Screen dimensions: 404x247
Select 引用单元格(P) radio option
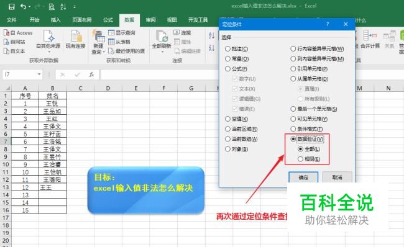pyautogui.click(x=309, y=69)
